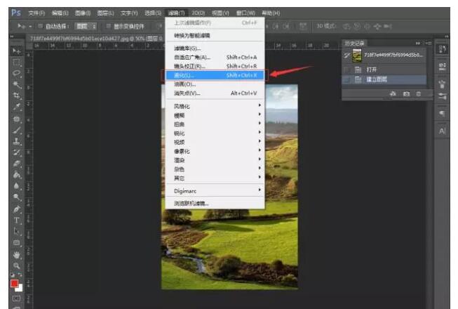Select the Path Selection tool
The image size is (458, 309).
click(16, 231)
